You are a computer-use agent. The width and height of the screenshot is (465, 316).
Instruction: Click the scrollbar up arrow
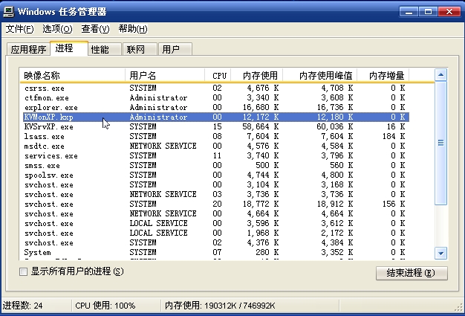[x=441, y=75]
